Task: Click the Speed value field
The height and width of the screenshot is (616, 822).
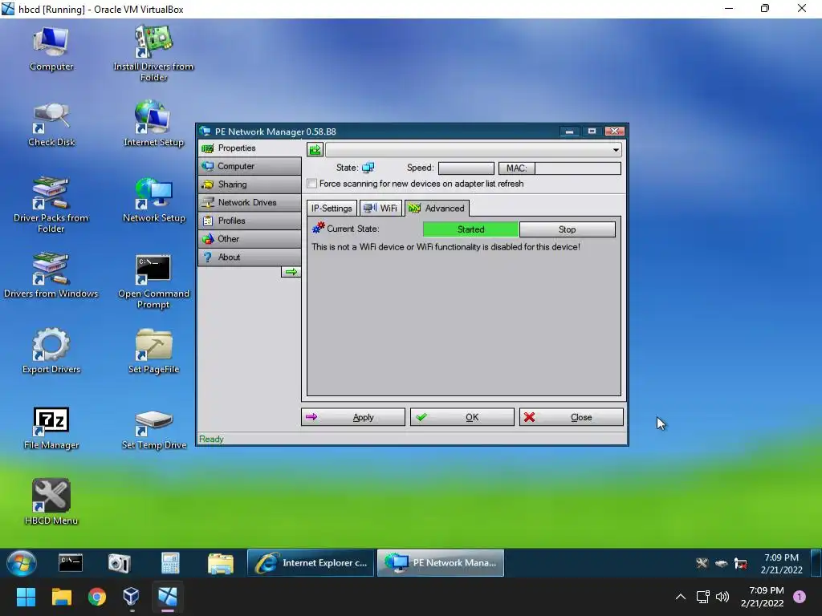Action: (x=466, y=168)
